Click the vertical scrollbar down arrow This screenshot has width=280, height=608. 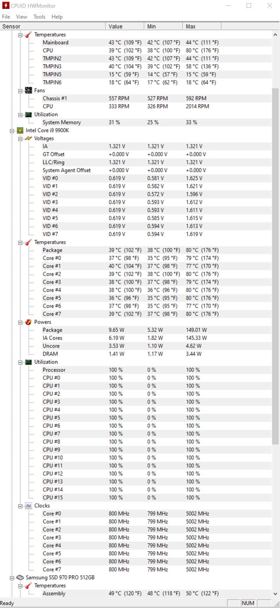(276, 594)
